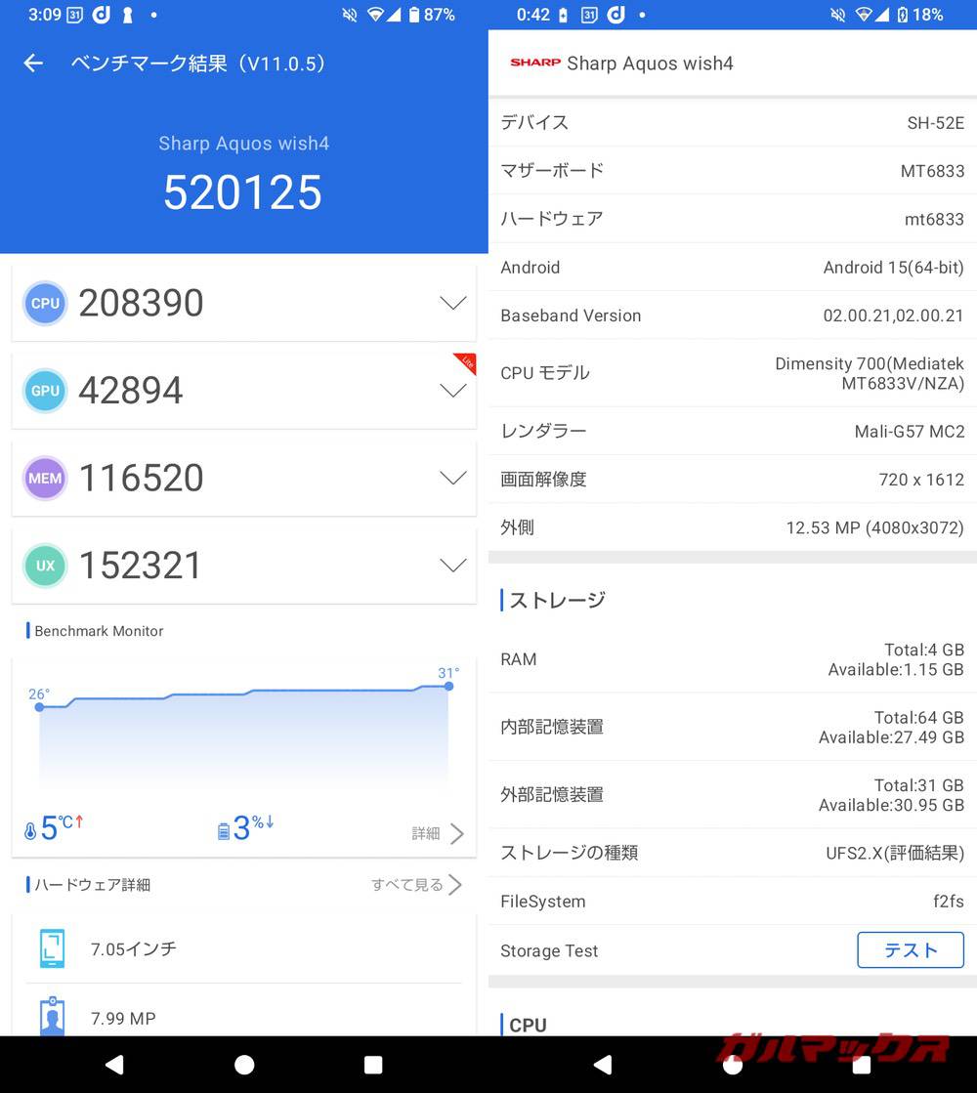Viewport: 977px width, 1093px height.
Task: Expand the MEM score breakdown
Action: point(452,478)
